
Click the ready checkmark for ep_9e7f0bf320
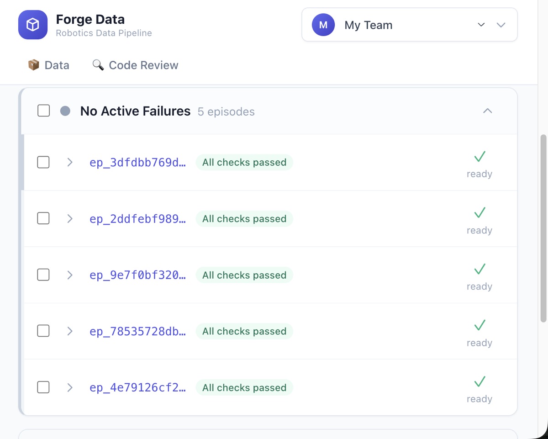[479, 269]
